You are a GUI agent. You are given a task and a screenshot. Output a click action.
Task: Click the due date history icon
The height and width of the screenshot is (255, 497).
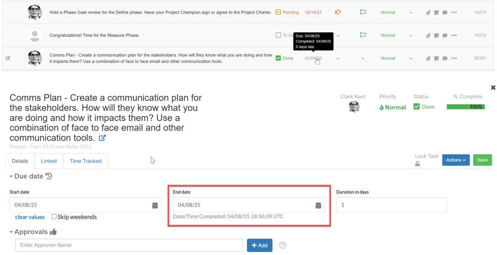(x=49, y=176)
